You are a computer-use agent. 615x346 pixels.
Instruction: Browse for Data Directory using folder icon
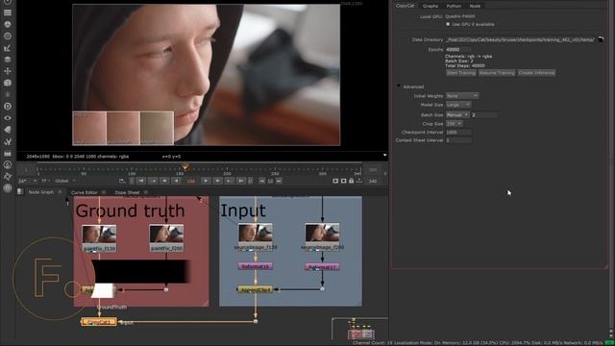(601, 39)
